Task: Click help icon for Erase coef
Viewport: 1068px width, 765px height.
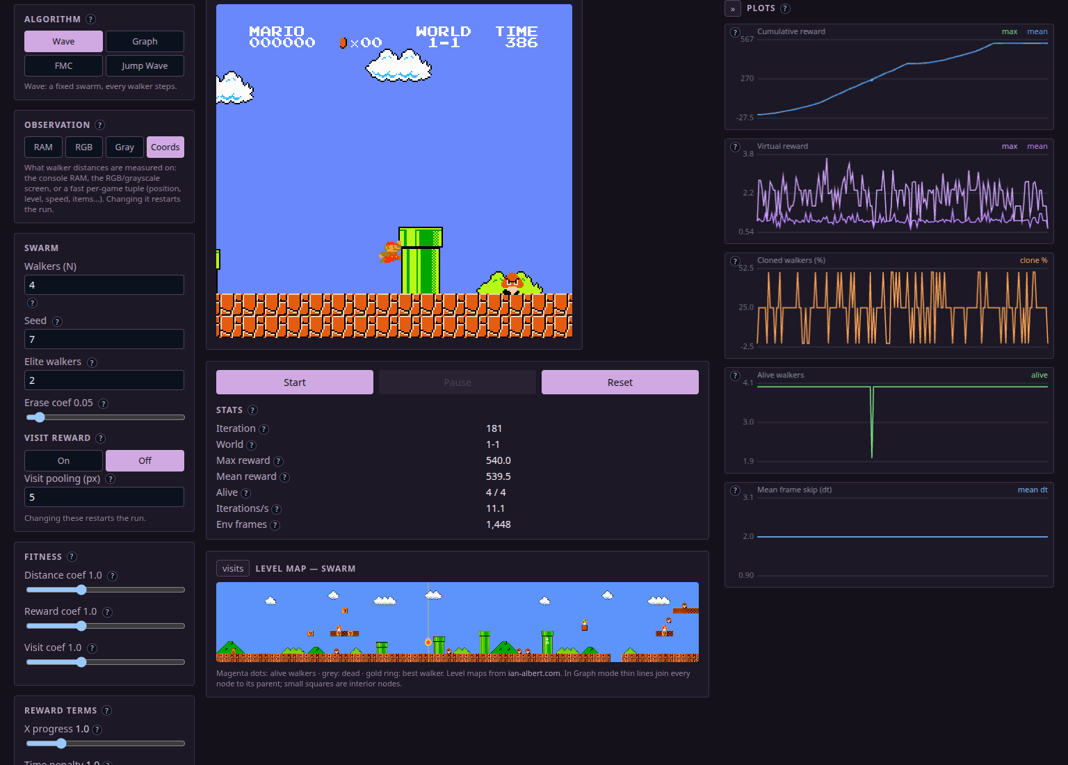Action: tap(103, 403)
